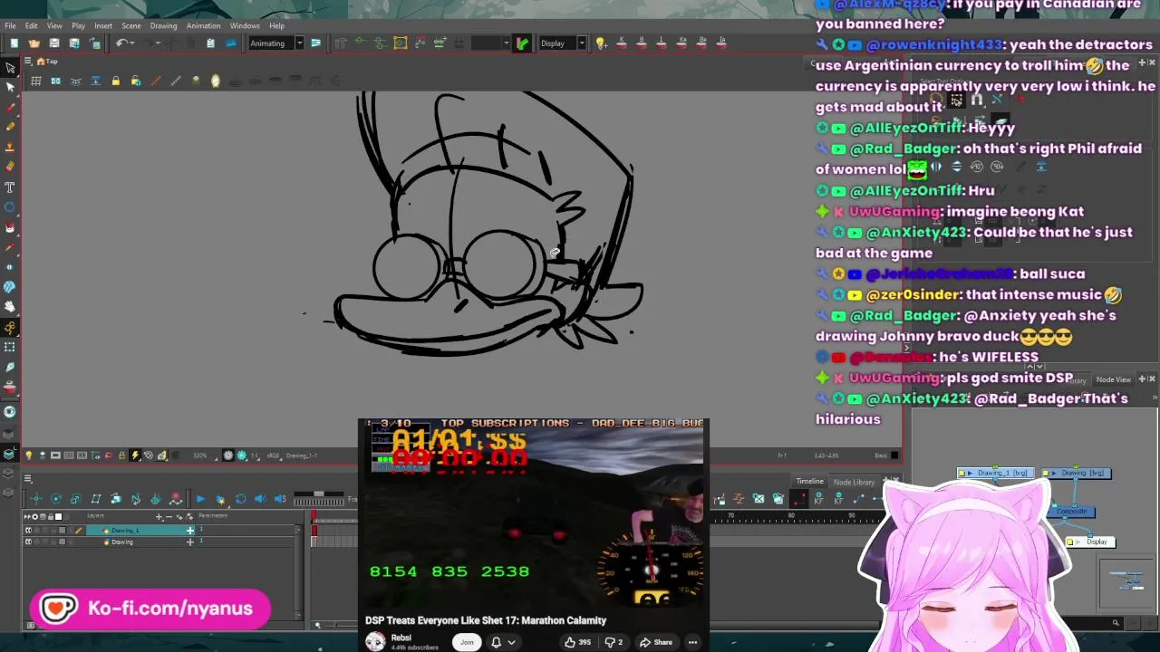
Task: Click the light bulb icon in top toolbar
Action: pyautogui.click(x=600, y=43)
